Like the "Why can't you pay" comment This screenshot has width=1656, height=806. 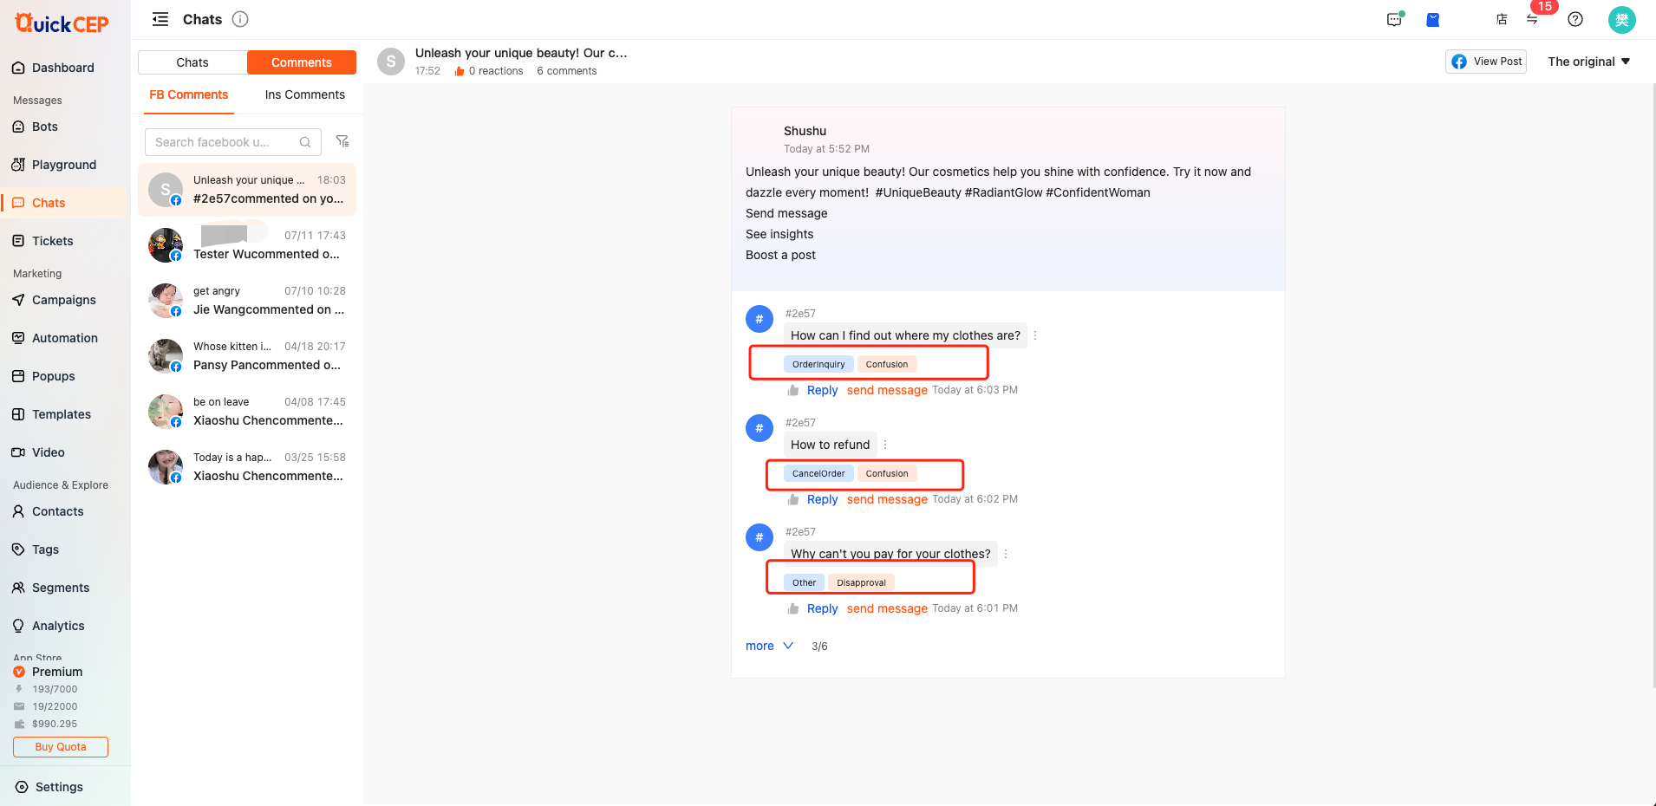[x=792, y=608]
